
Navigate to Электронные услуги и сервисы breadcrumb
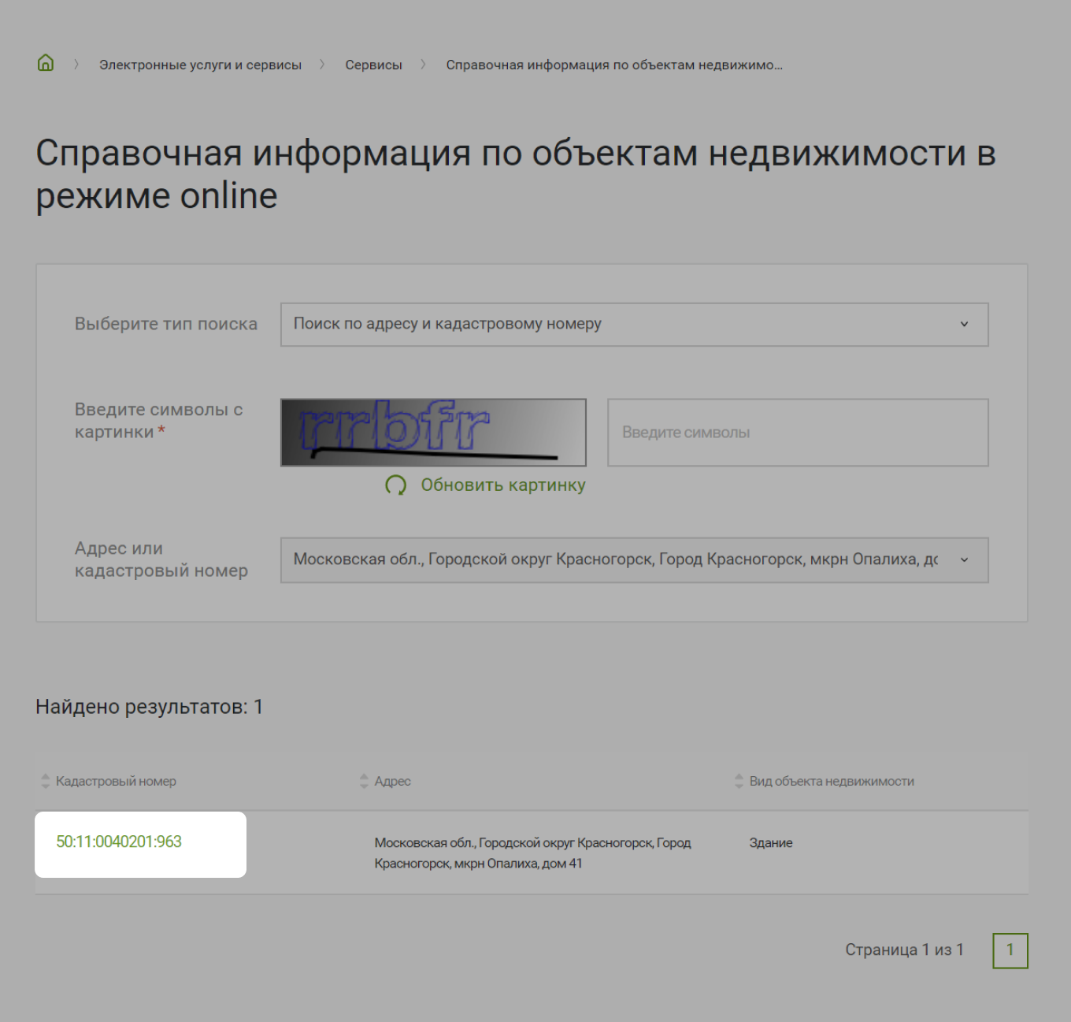coord(202,64)
